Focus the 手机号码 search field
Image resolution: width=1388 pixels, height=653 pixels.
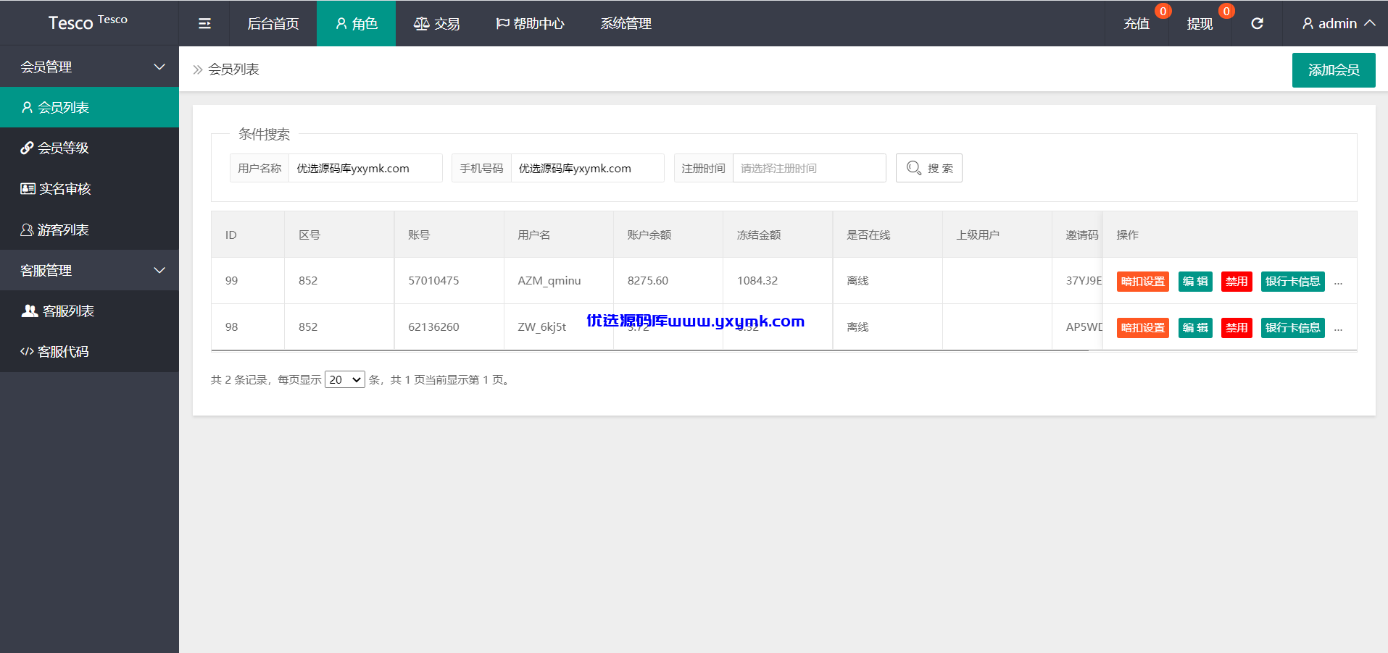tap(587, 168)
